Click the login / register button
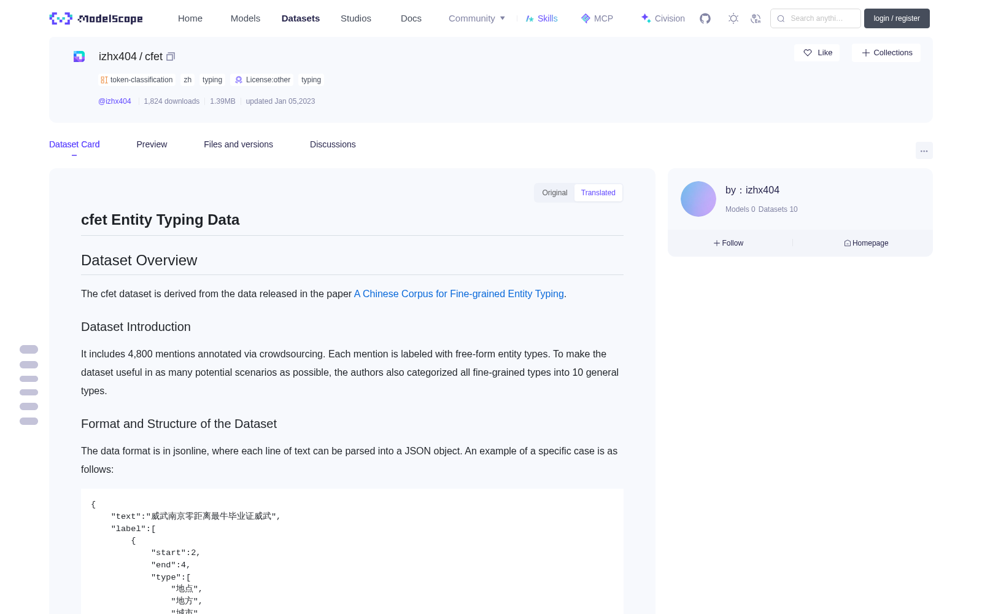982x614 pixels. coord(897,18)
